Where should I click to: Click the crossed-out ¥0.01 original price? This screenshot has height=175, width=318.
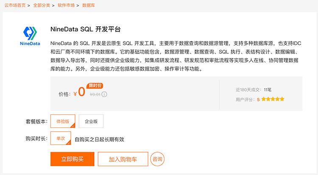click(95, 94)
